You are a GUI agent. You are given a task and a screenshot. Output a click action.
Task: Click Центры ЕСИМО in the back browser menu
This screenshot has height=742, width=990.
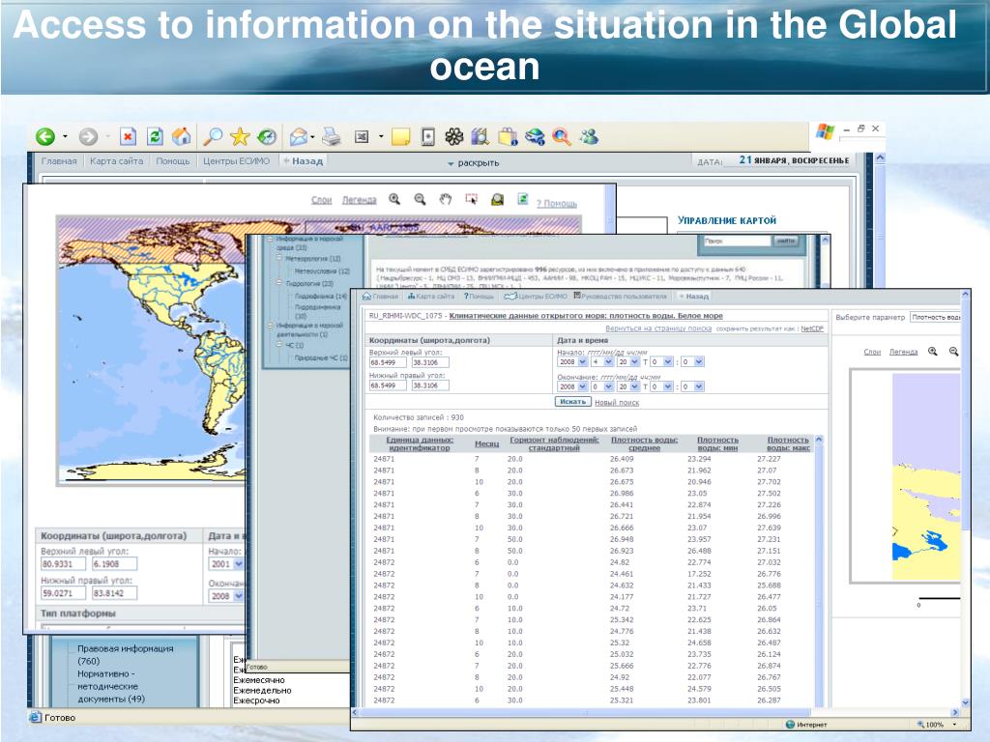[236, 161]
